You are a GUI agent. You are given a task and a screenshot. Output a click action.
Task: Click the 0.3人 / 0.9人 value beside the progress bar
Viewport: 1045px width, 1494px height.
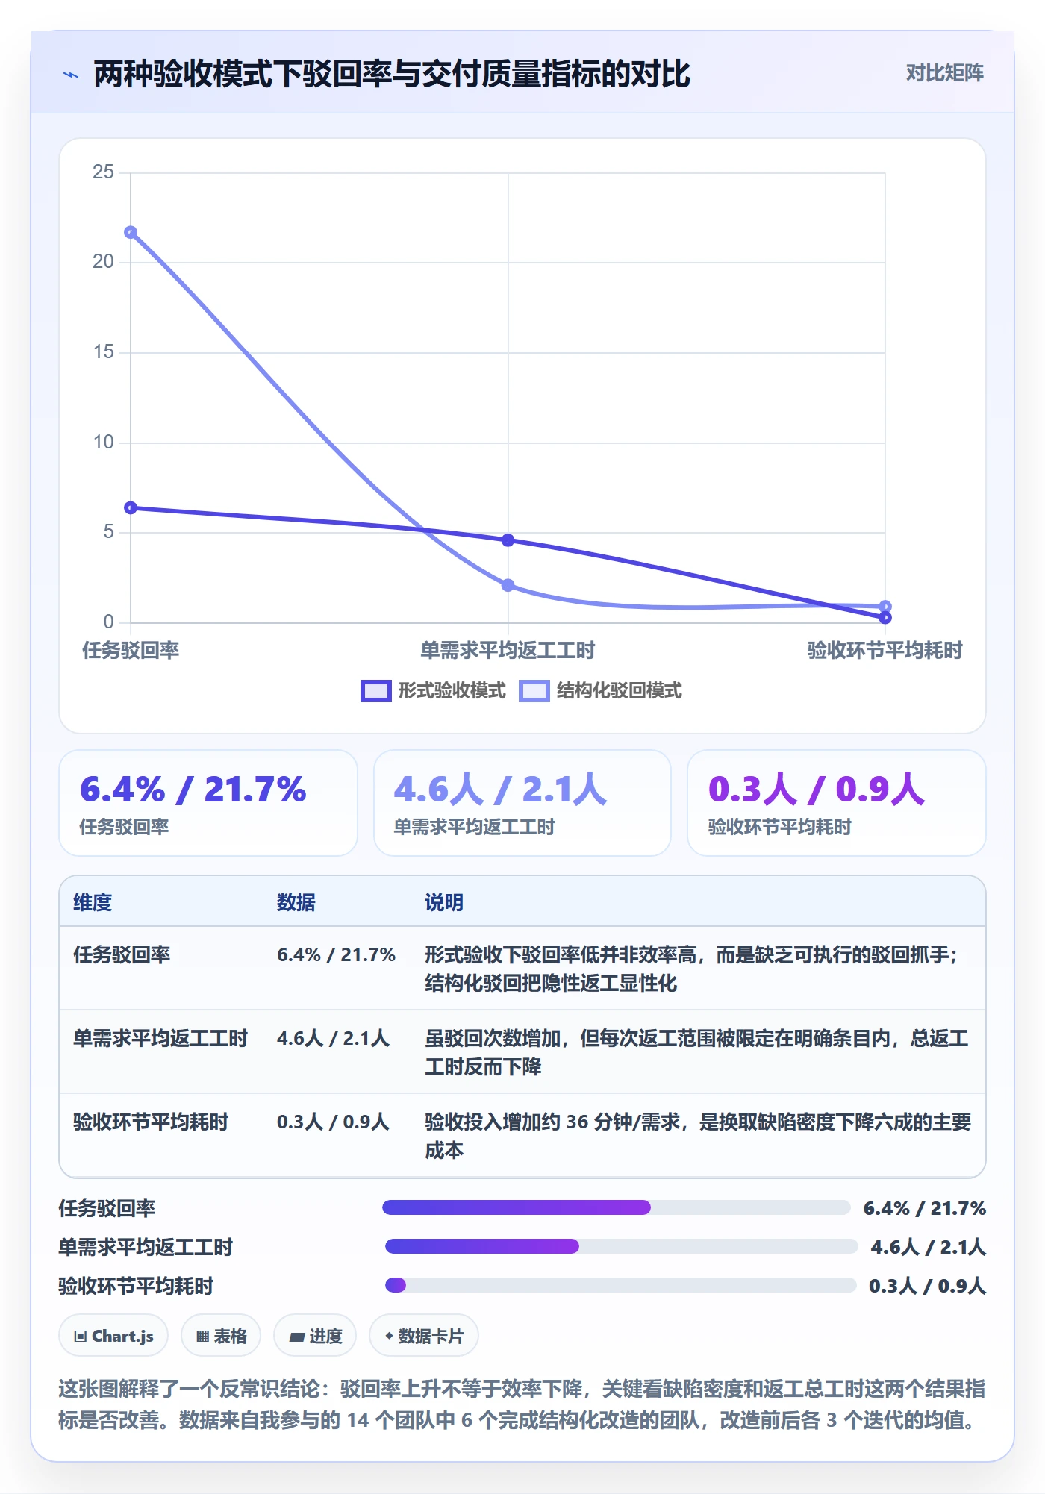[927, 1286]
